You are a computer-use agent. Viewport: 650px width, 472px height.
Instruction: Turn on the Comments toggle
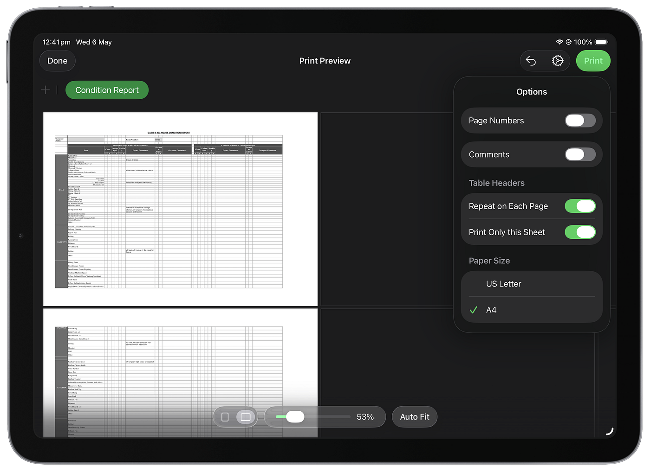pos(580,154)
